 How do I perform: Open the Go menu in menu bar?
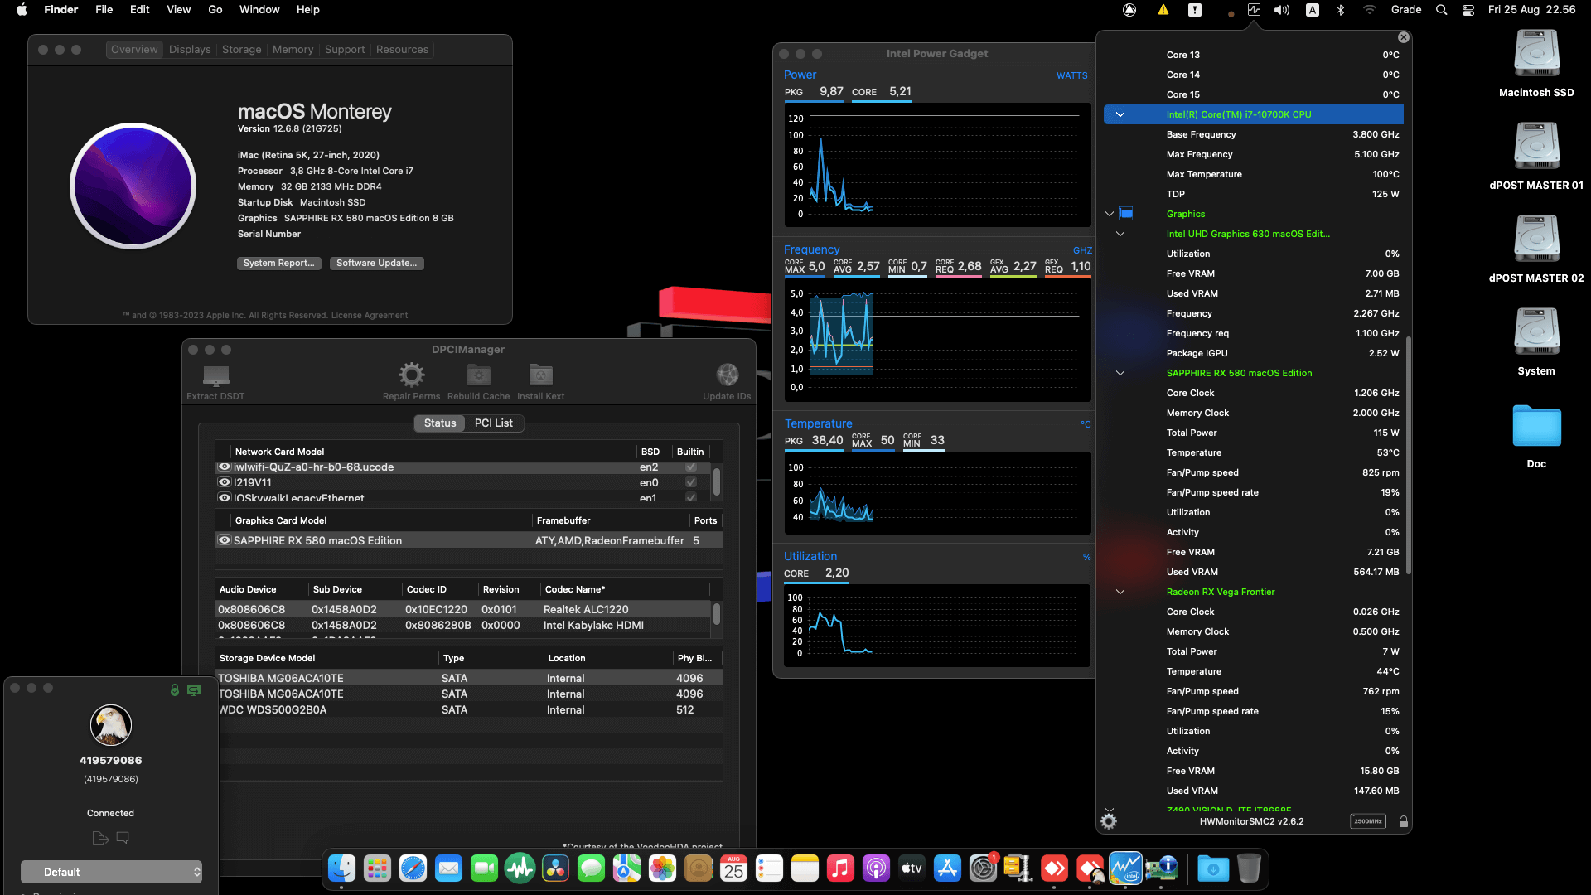point(215,10)
